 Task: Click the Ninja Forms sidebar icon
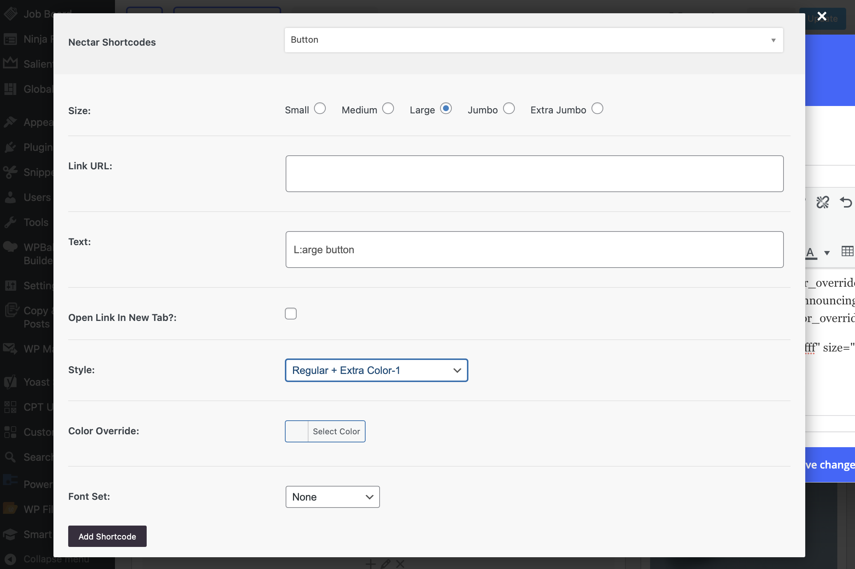pyautogui.click(x=10, y=39)
